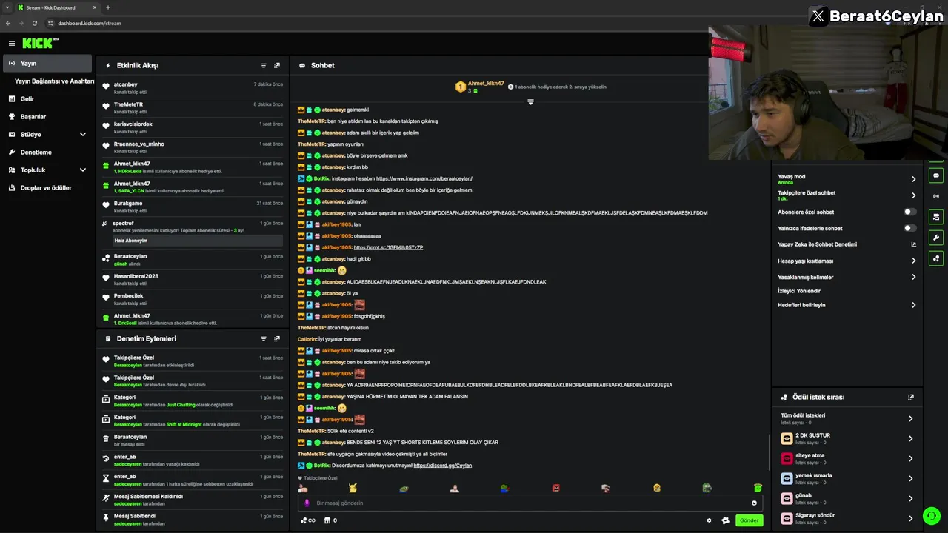Pop out the Etkinlik Akışı panel
Screen dimensions: 948x533
pos(277,66)
